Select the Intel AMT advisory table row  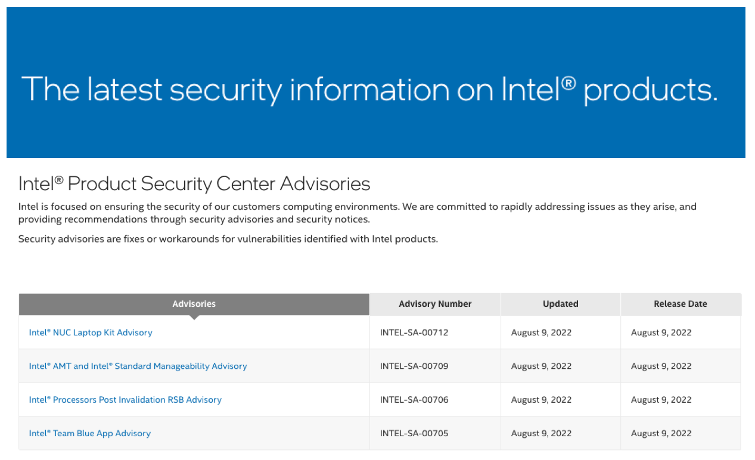[298, 366]
